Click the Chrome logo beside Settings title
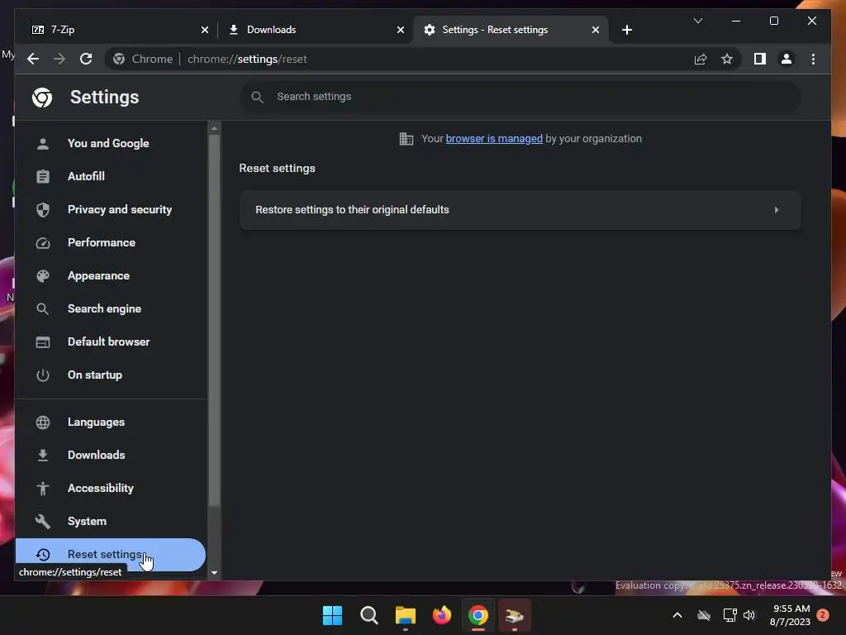The height and width of the screenshot is (635, 846). tap(42, 98)
